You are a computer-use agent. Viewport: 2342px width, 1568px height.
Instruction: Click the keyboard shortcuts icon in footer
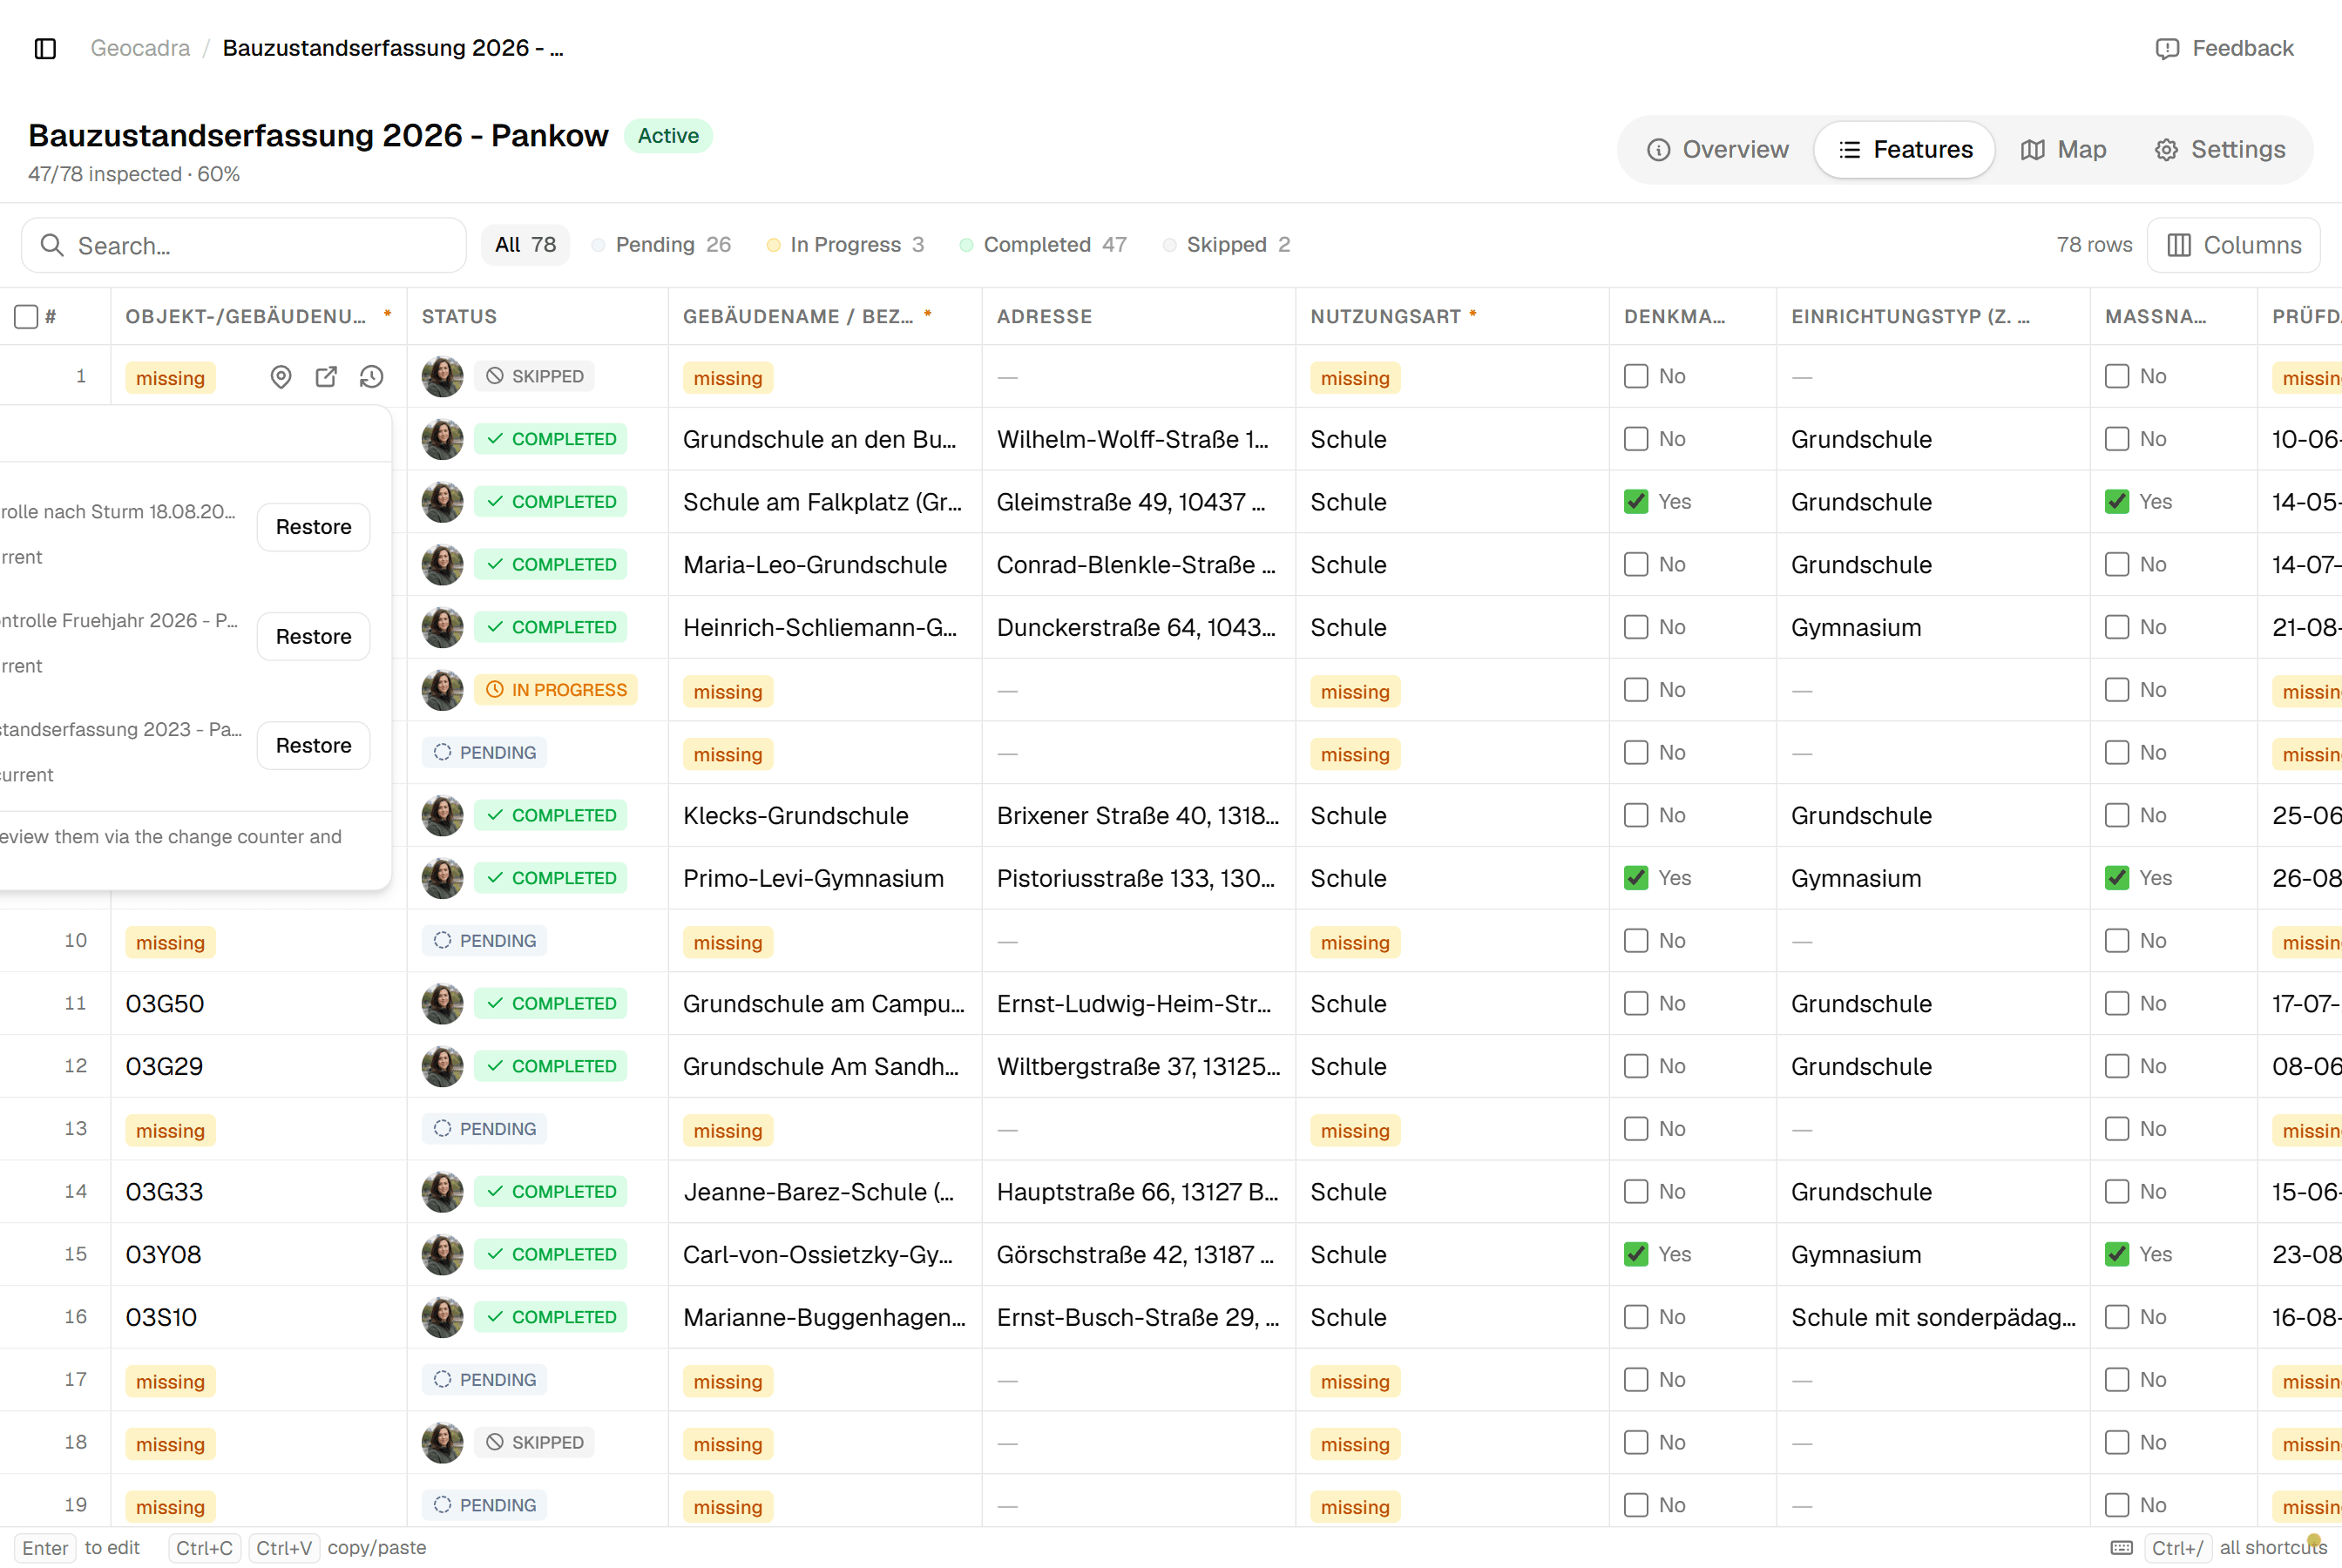[x=2121, y=1547]
